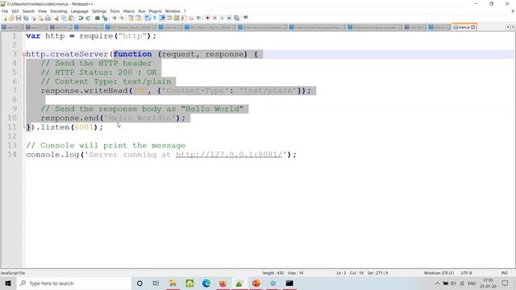Viewport: 516px width, 290px height.
Task: Cut selection using scissors toolbar icon
Action: tap(56, 18)
